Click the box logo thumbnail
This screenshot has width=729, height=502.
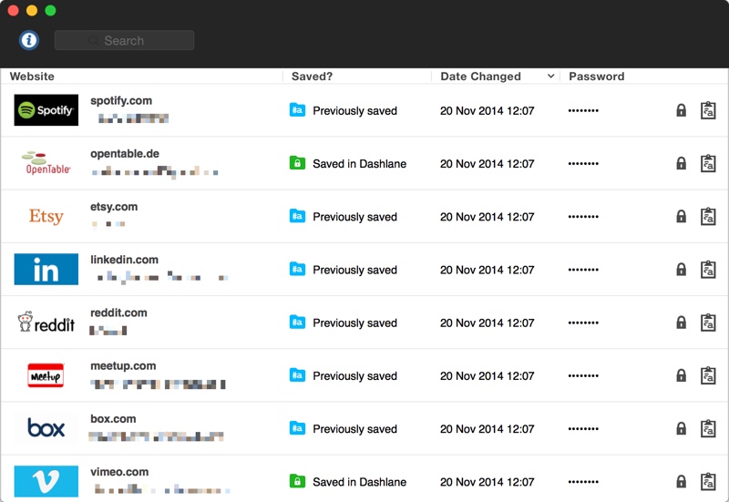[46, 428]
